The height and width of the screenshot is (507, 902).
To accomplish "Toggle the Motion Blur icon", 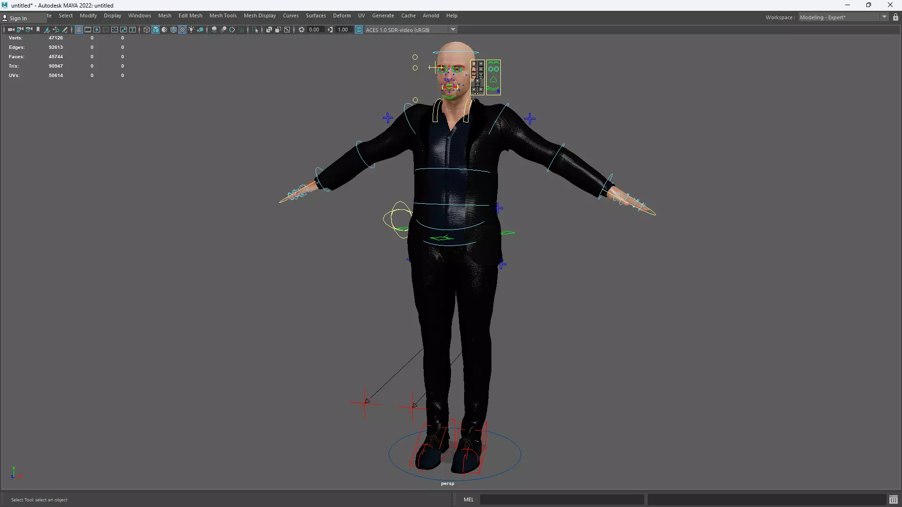I will (224, 30).
